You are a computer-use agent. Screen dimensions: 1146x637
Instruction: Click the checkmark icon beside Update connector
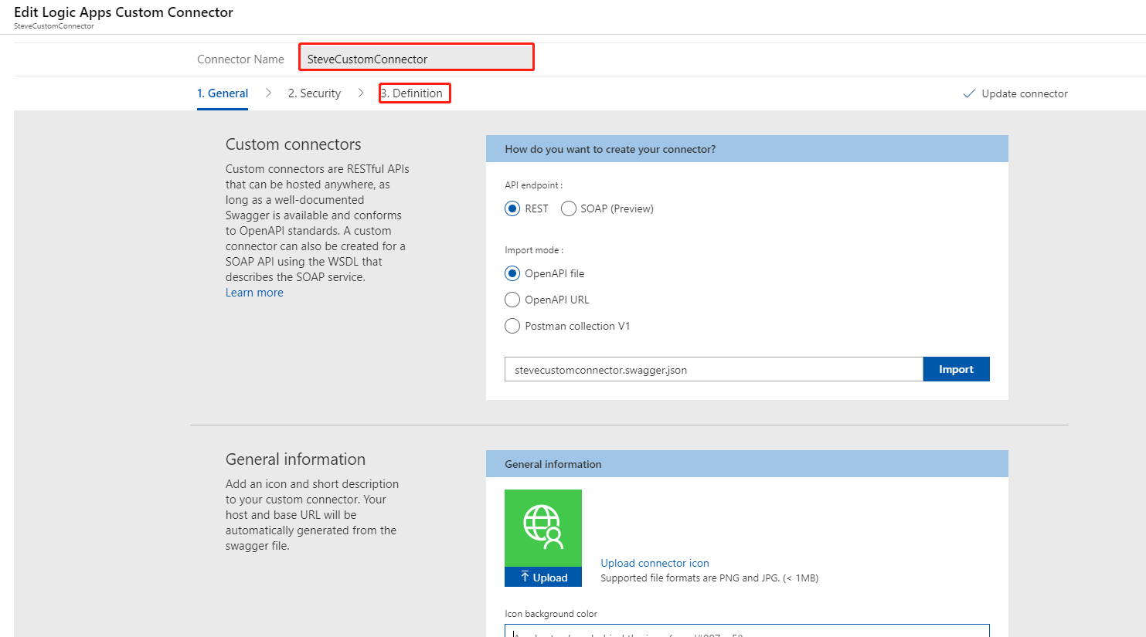pyautogui.click(x=969, y=93)
